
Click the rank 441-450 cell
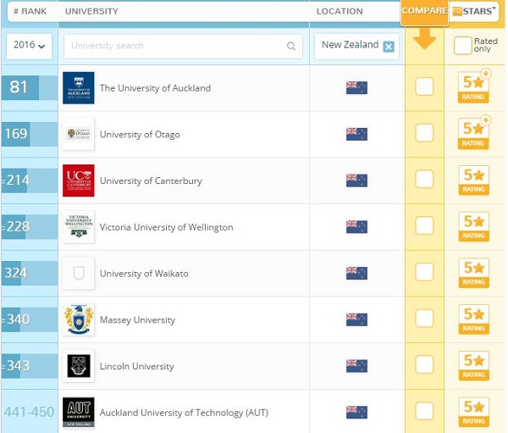(x=29, y=413)
